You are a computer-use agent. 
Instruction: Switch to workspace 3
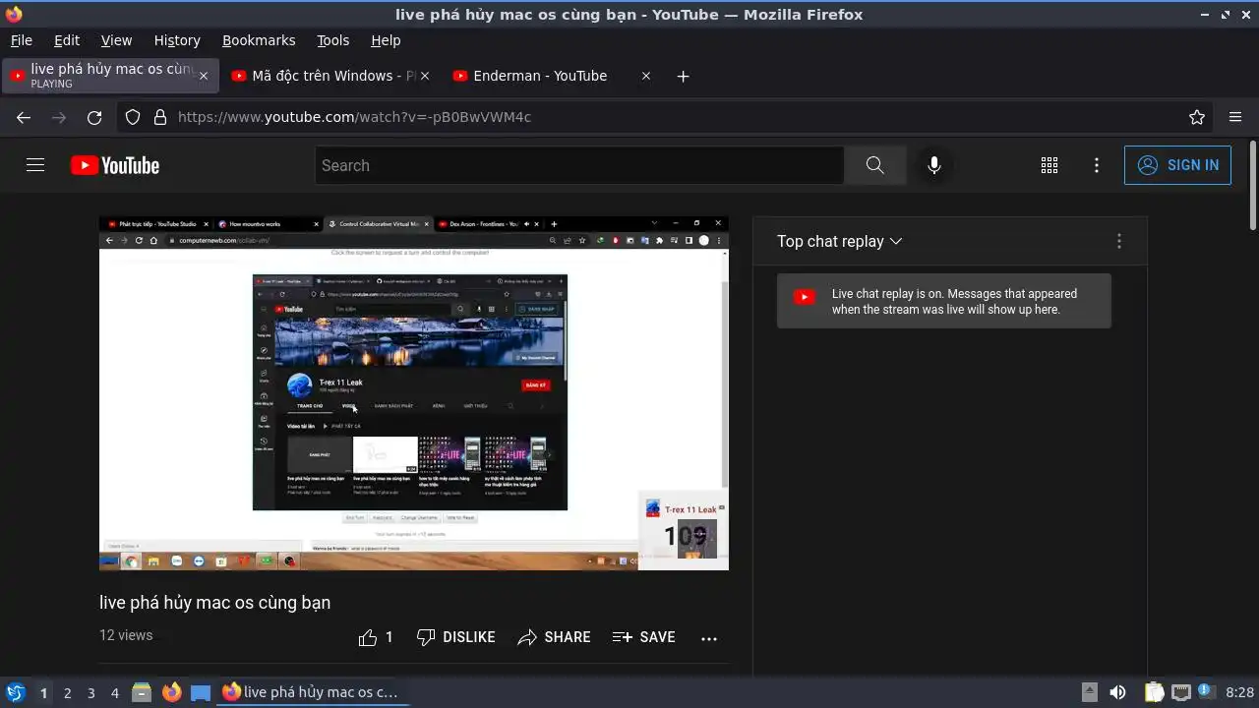pyautogui.click(x=90, y=693)
